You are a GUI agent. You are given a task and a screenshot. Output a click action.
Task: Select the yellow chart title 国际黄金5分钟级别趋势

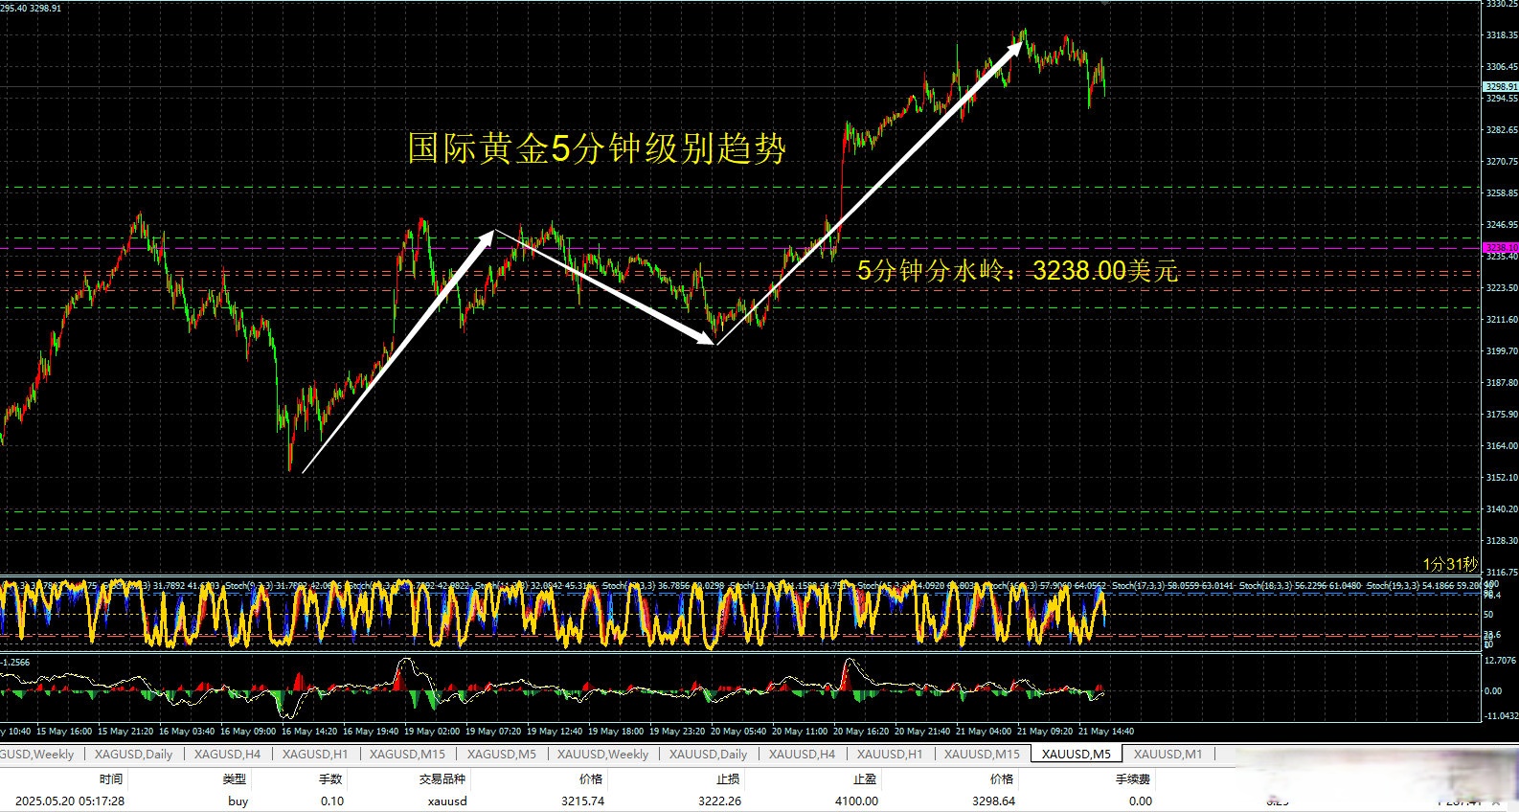pyautogui.click(x=597, y=148)
